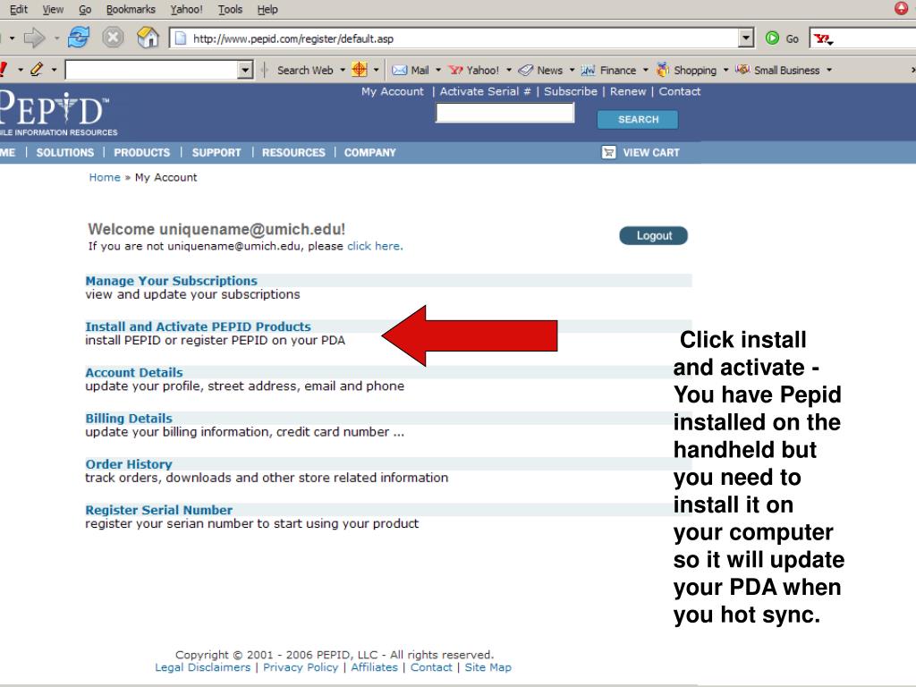Click the PEPID logo
Viewport: 916px width, 687px height.
pos(56,112)
